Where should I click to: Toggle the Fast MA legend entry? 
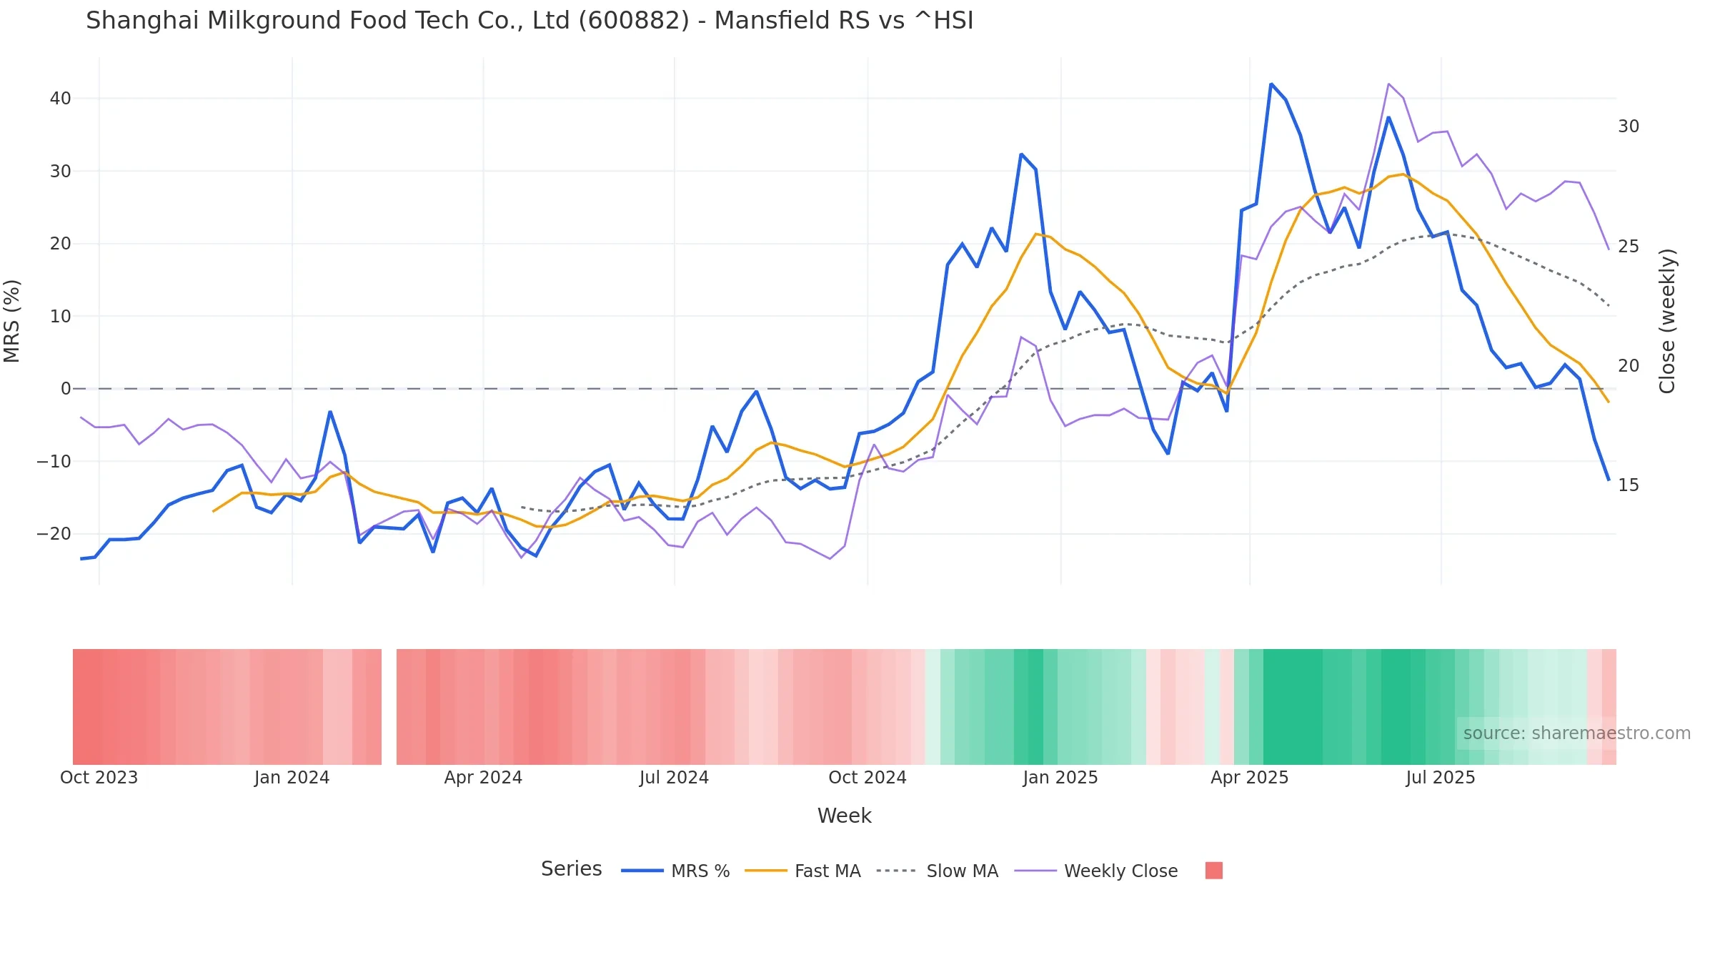point(802,871)
